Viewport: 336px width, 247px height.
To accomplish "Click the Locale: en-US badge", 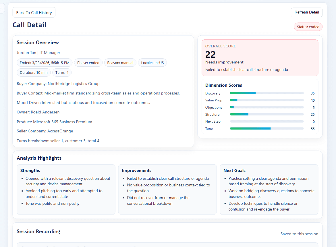I will pos(152,62).
